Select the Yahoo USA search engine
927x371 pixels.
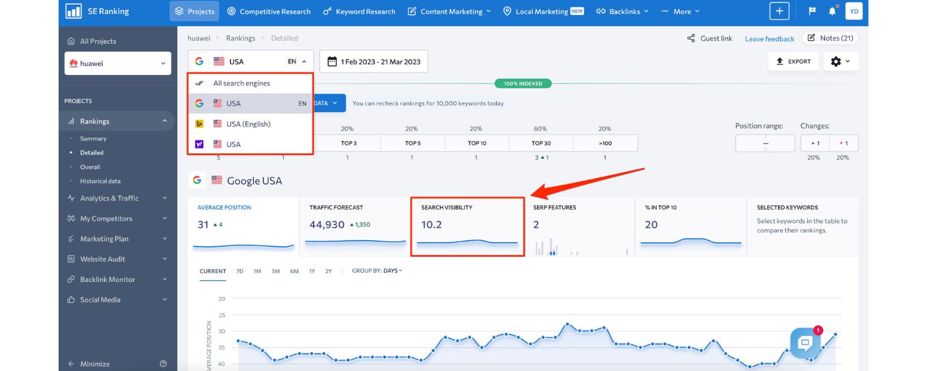click(x=241, y=143)
